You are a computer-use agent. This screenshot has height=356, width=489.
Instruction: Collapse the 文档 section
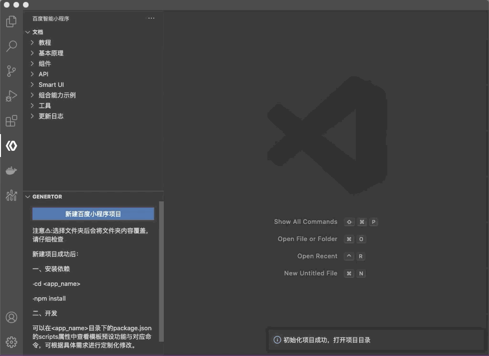pyautogui.click(x=27, y=32)
